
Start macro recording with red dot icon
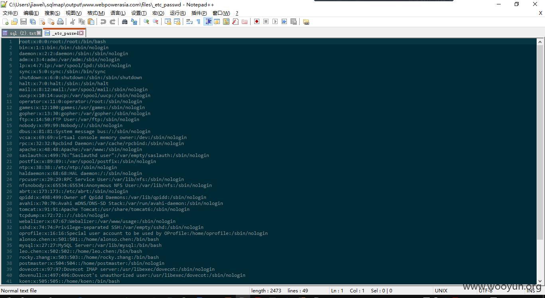tap(257, 22)
